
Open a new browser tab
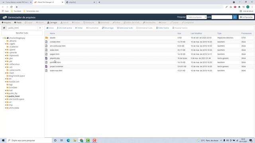click(99, 2)
